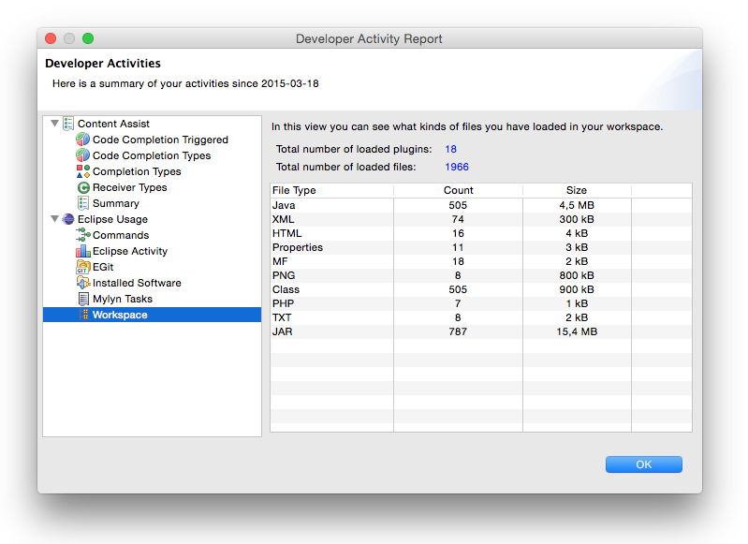Sort table by Count column header
The width and height of the screenshot is (748, 544).
[458, 190]
